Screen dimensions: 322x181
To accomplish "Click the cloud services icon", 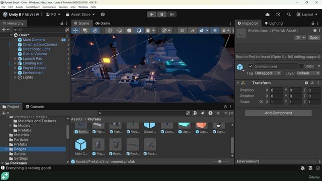I will (x=267, y=15).
